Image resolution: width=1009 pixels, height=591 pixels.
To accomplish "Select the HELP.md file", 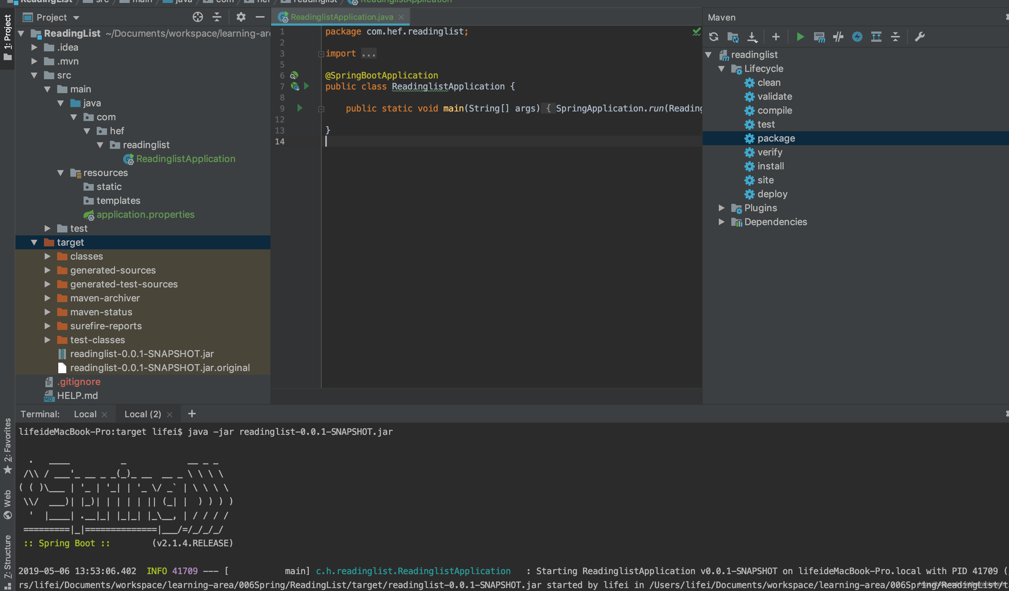I will point(77,396).
